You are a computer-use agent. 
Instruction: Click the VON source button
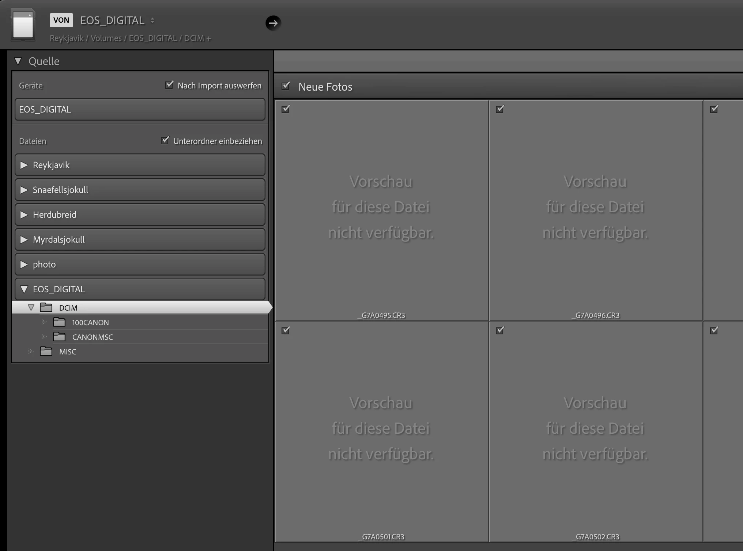[x=61, y=20]
